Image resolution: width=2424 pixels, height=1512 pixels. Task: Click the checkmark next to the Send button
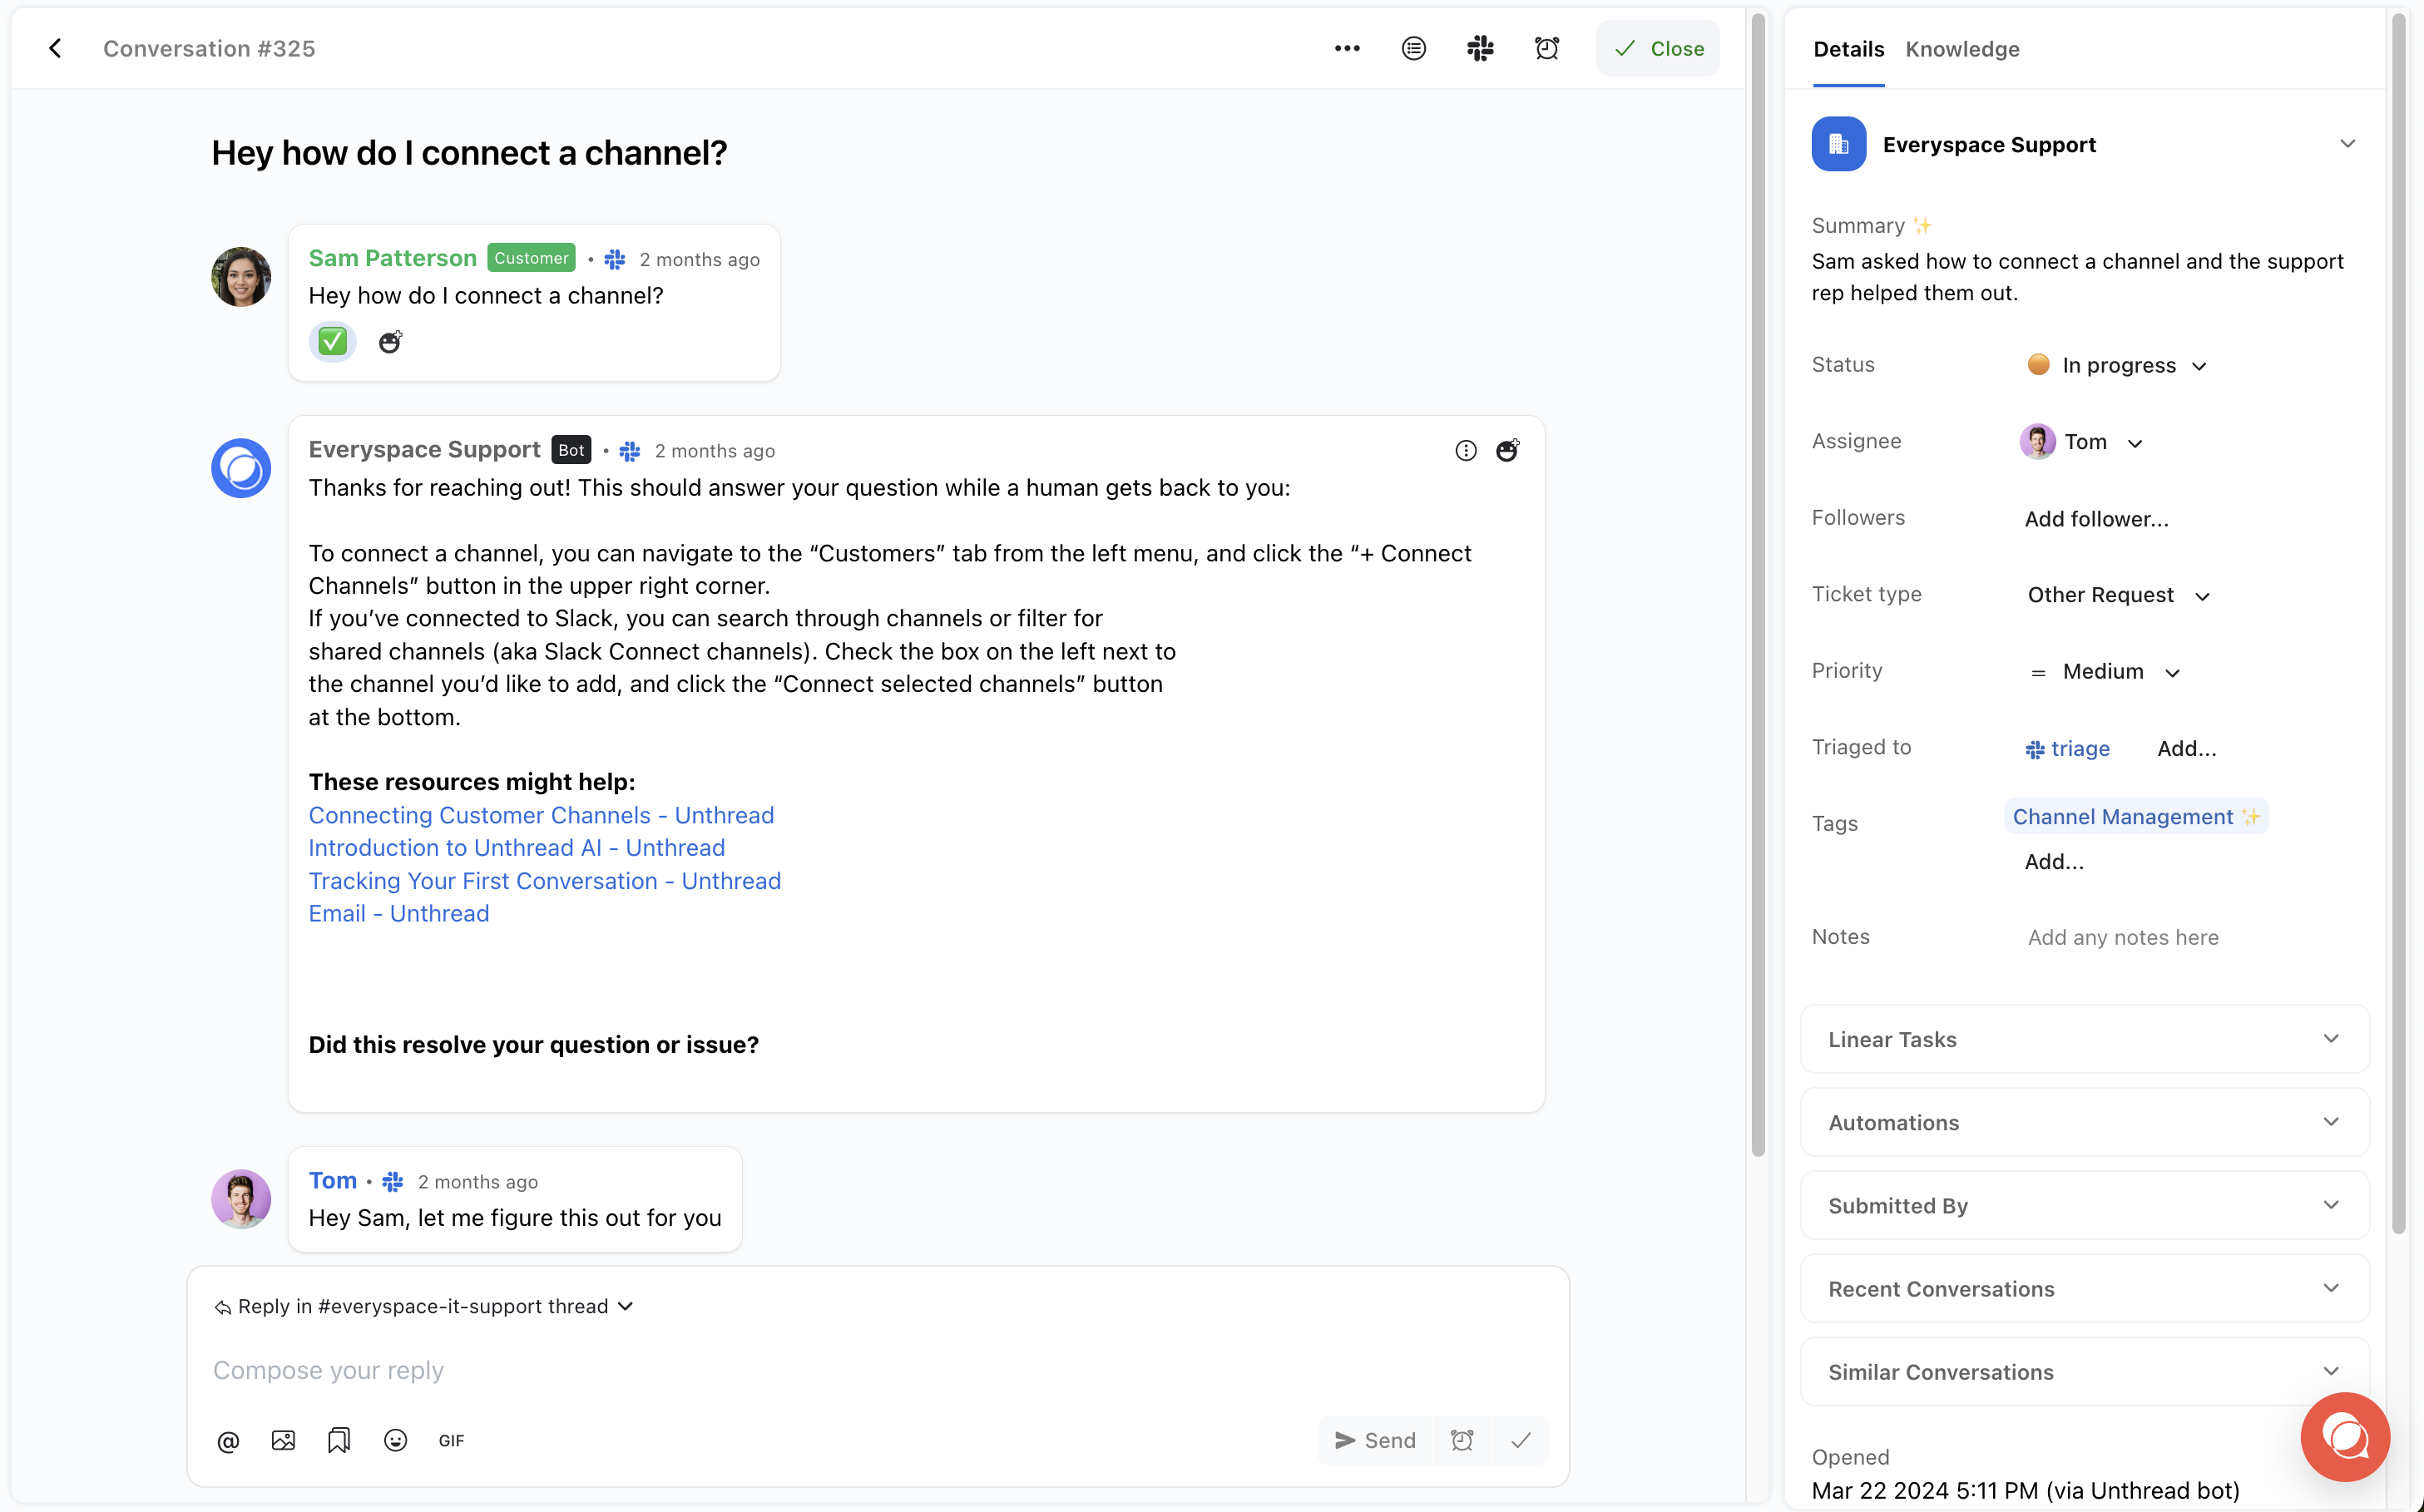1521,1440
